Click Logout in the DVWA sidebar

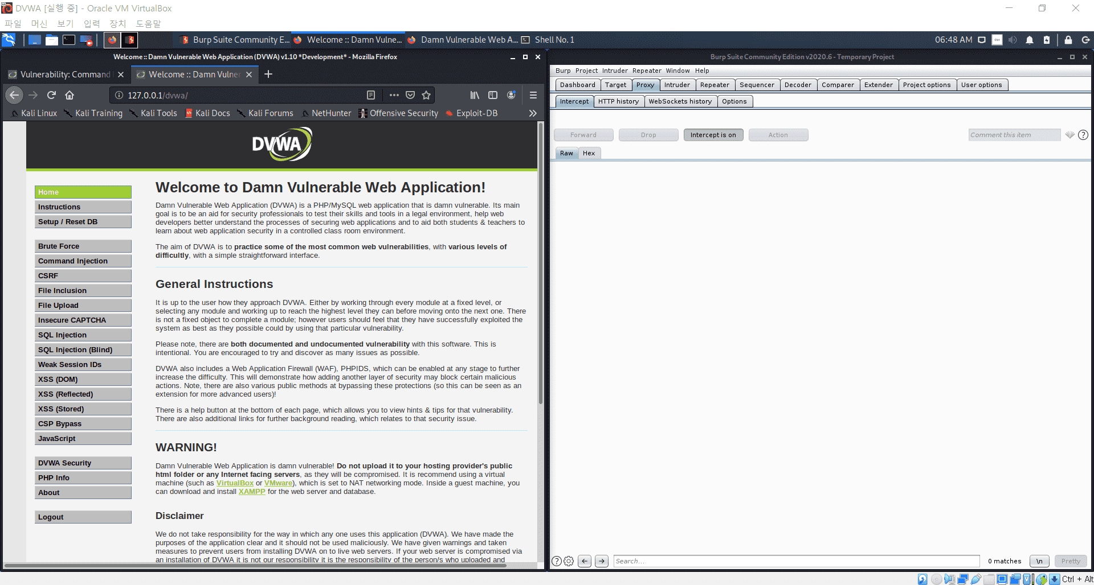click(x=83, y=517)
